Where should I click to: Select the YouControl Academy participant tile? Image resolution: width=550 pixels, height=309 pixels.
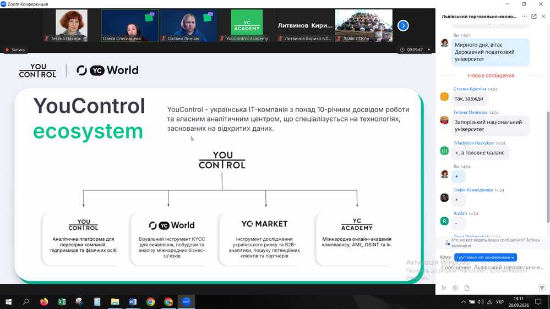tap(247, 26)
